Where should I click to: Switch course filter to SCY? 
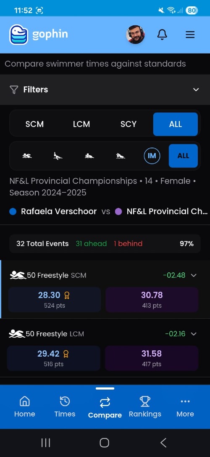point(129,124)
